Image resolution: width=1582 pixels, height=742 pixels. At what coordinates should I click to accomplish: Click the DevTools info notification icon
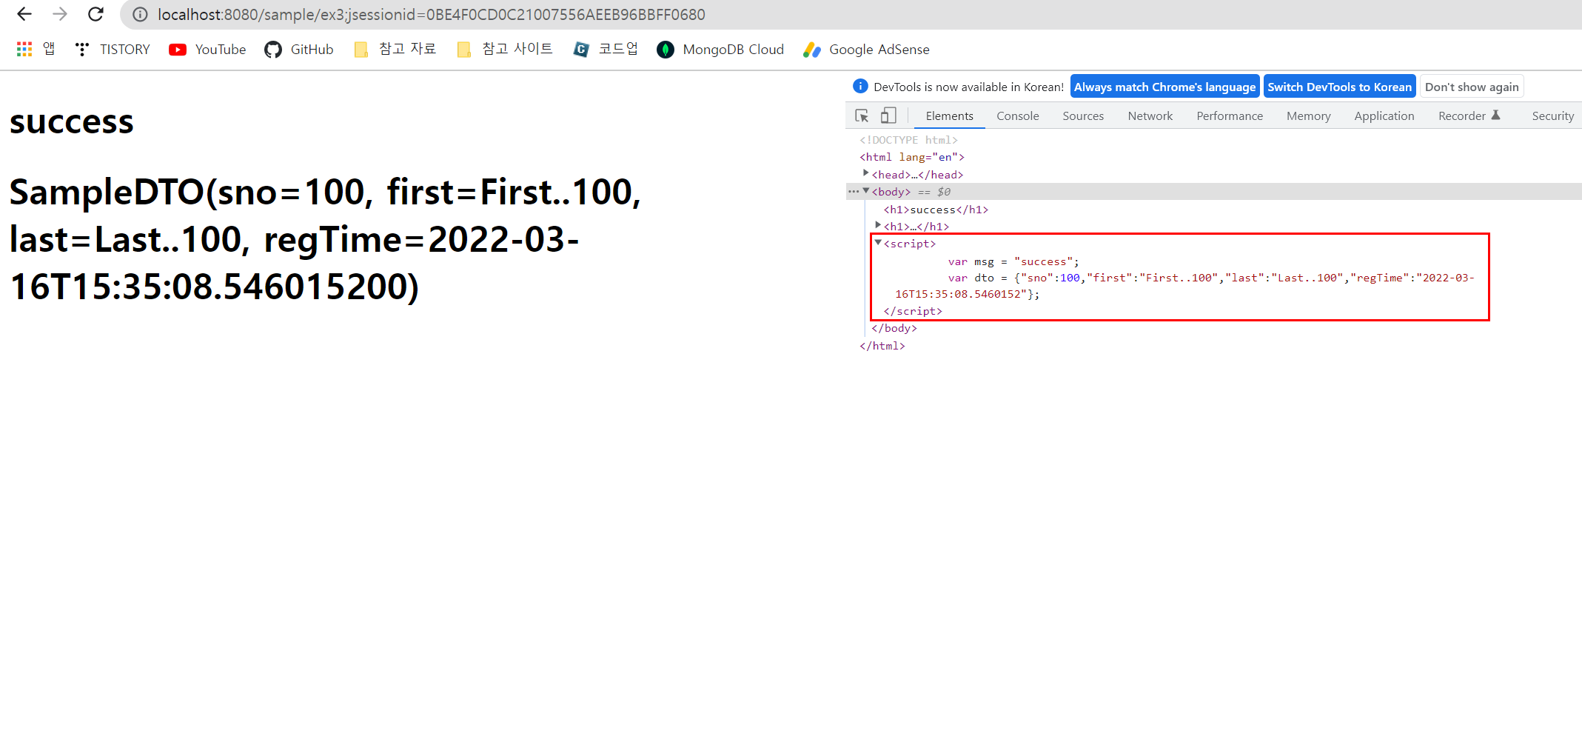tap(860, 86)
